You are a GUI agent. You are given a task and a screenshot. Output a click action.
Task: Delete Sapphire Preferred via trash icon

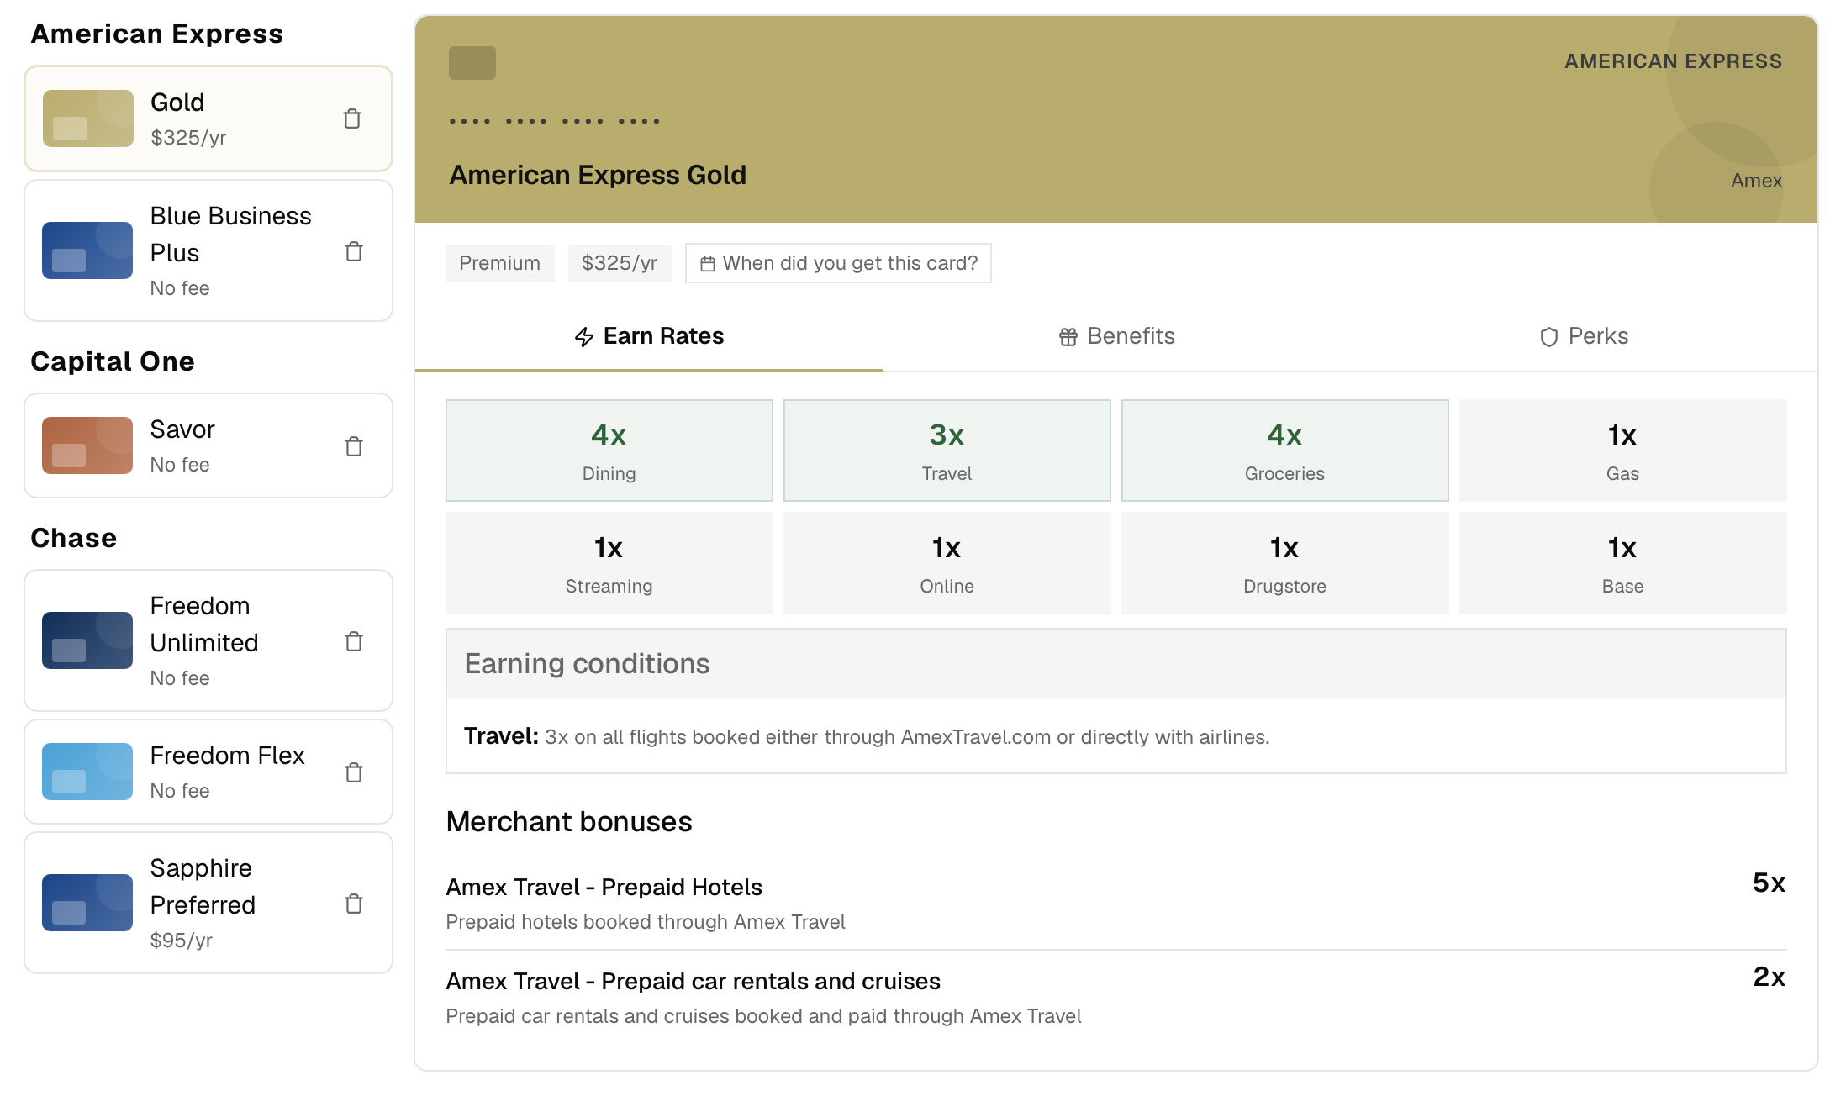coord(354,904)
